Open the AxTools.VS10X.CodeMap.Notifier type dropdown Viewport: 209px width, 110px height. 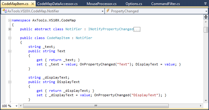click(53, 11)
